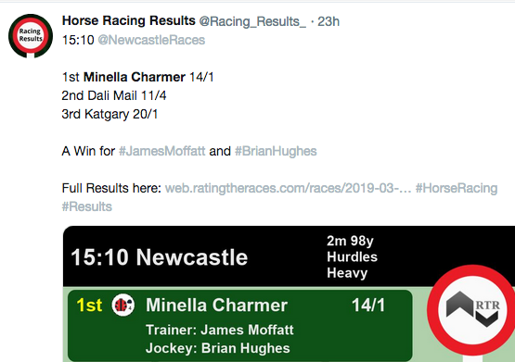Open the @Racing_Results_ handle
The image size is (515, 362).
[x=252, y=21]
